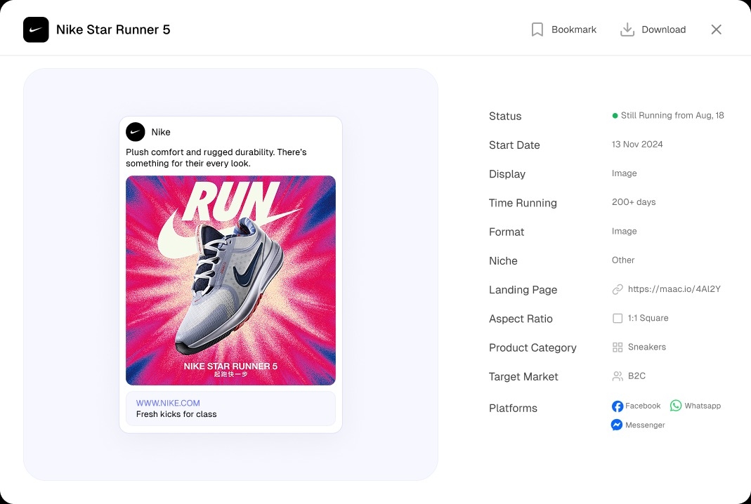Click the Product Category field label
Viewport: 751px width, 504px height.
533,348
